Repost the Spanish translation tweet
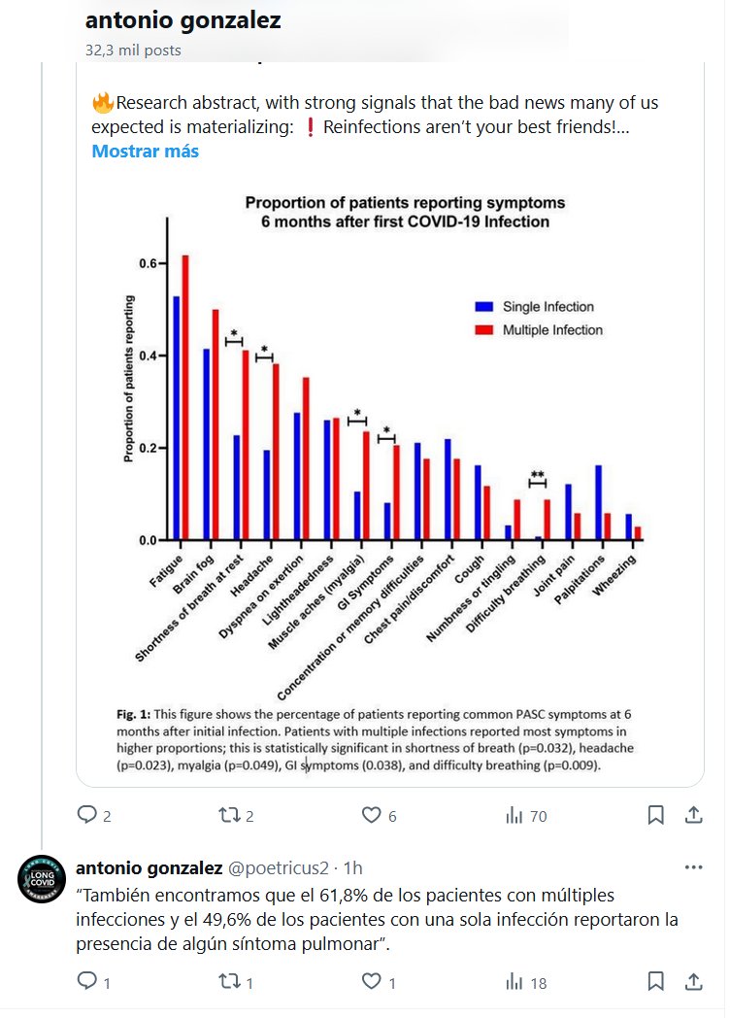This screenshot has width=730, height=1018. pyautogui.click(x=230, y=982)
